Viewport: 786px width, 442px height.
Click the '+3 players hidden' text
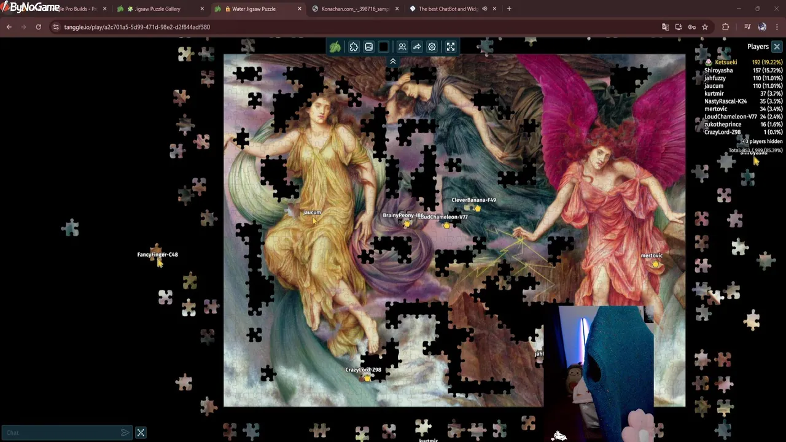762,142
